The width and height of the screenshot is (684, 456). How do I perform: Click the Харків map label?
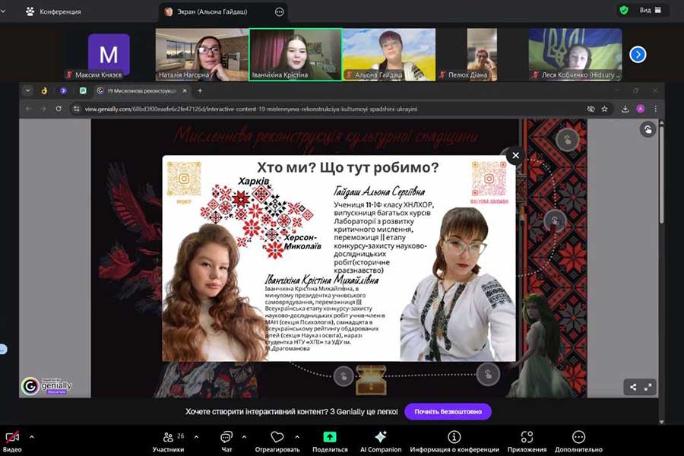tap(254, 181)
